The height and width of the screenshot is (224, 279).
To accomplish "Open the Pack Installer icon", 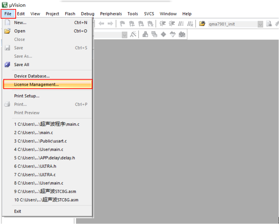I will click(x=182, y=34).
